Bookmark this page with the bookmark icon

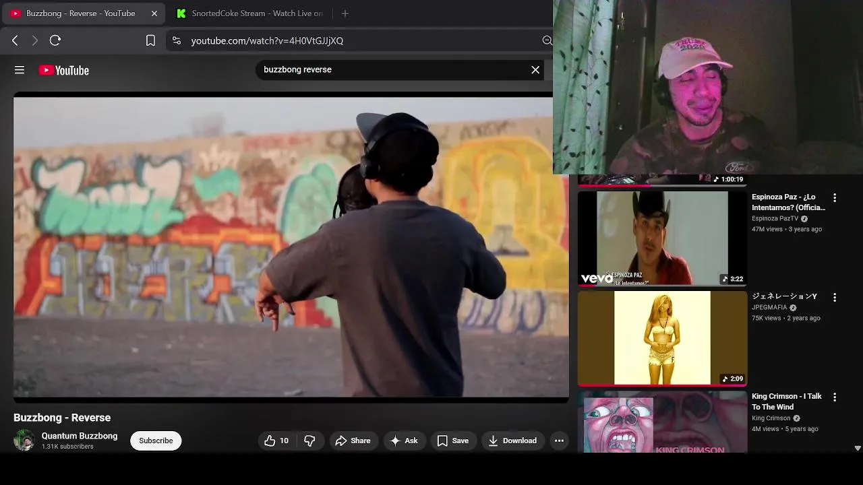click(x=150, y=40)
